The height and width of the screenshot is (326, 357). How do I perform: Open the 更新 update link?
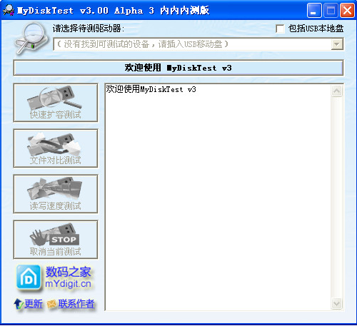point(34,304)
